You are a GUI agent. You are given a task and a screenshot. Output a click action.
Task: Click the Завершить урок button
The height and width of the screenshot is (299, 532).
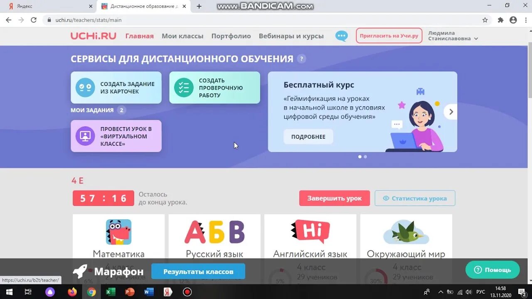[x=335, y=198]
